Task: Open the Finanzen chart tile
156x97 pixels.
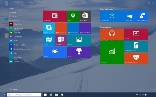Action: [112, 52]
